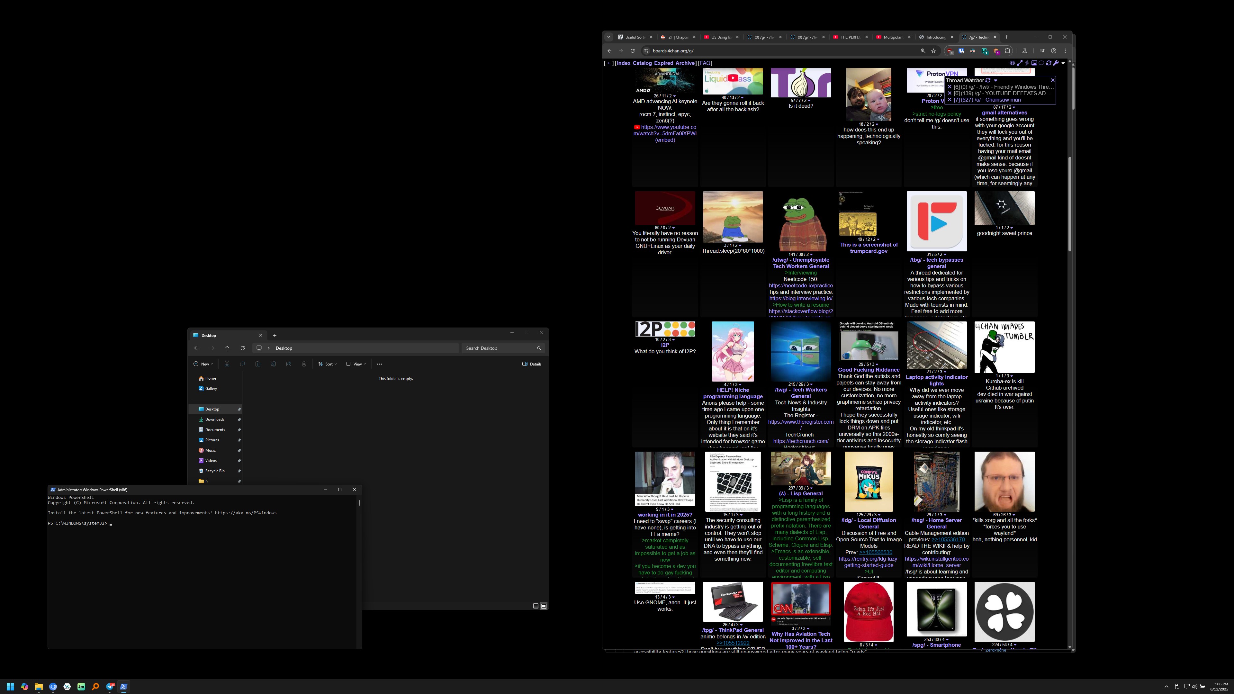The image size is (1234, 694).
Task: Open the Thread Watcher dropdown arrow menu
Action: pos(995,80)
